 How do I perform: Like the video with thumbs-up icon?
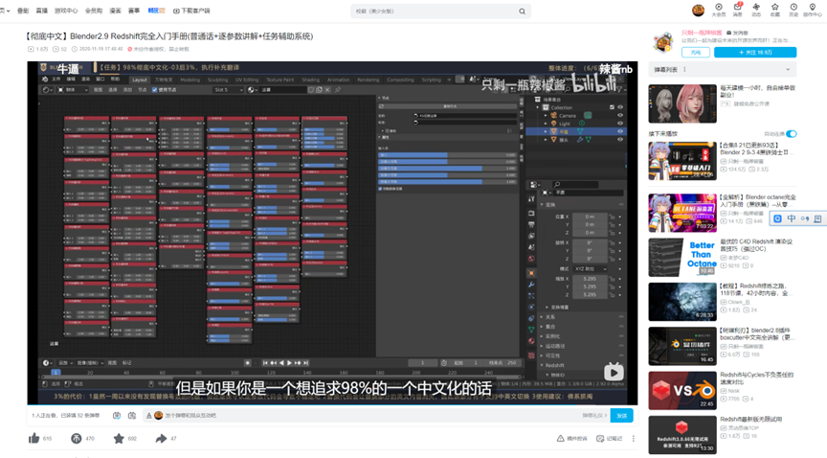[x=34, y=438]
